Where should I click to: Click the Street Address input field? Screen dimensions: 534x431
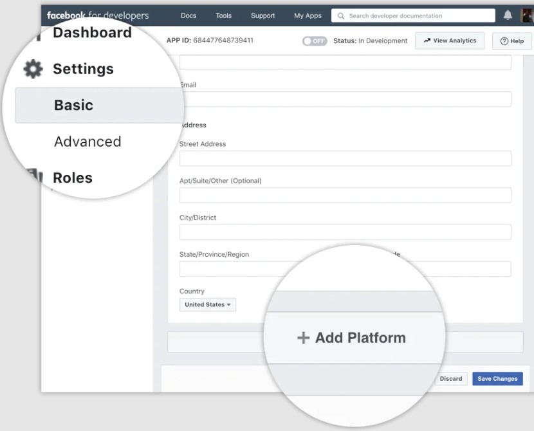coord(345,158)
